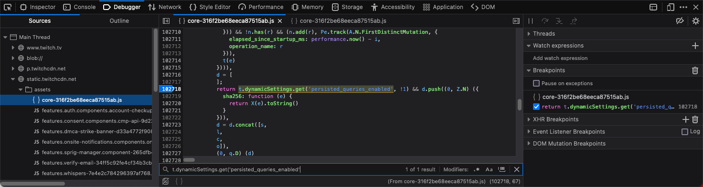Toggle case sensitive search modifier
This screenshot has height=187, width=703.
pos(489,169)
